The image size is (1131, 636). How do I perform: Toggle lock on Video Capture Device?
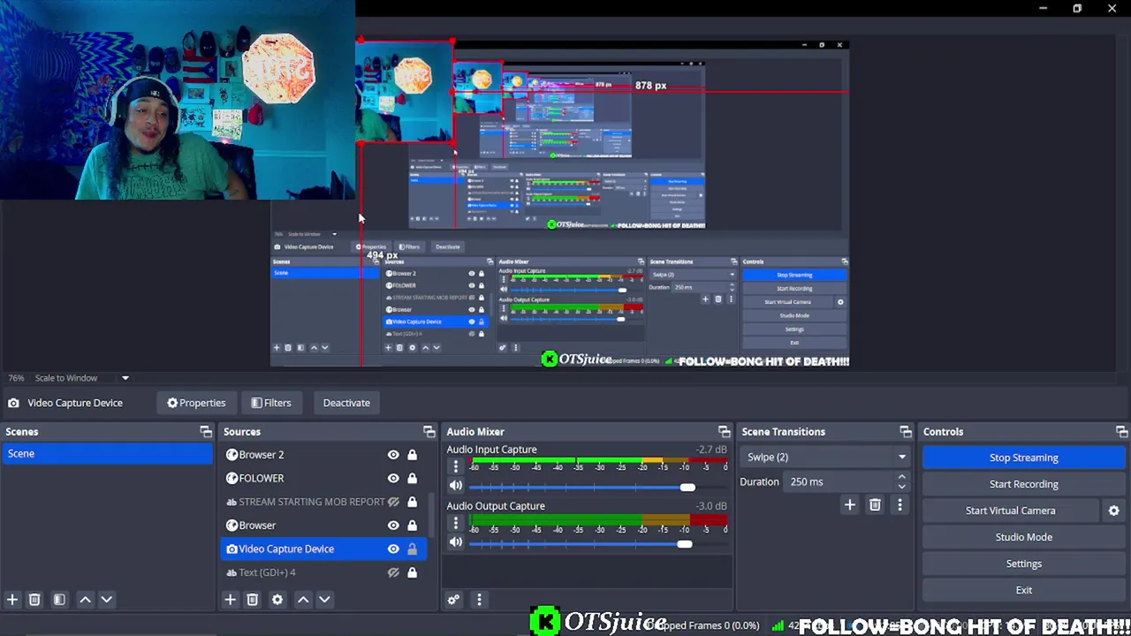pos(412,549)
